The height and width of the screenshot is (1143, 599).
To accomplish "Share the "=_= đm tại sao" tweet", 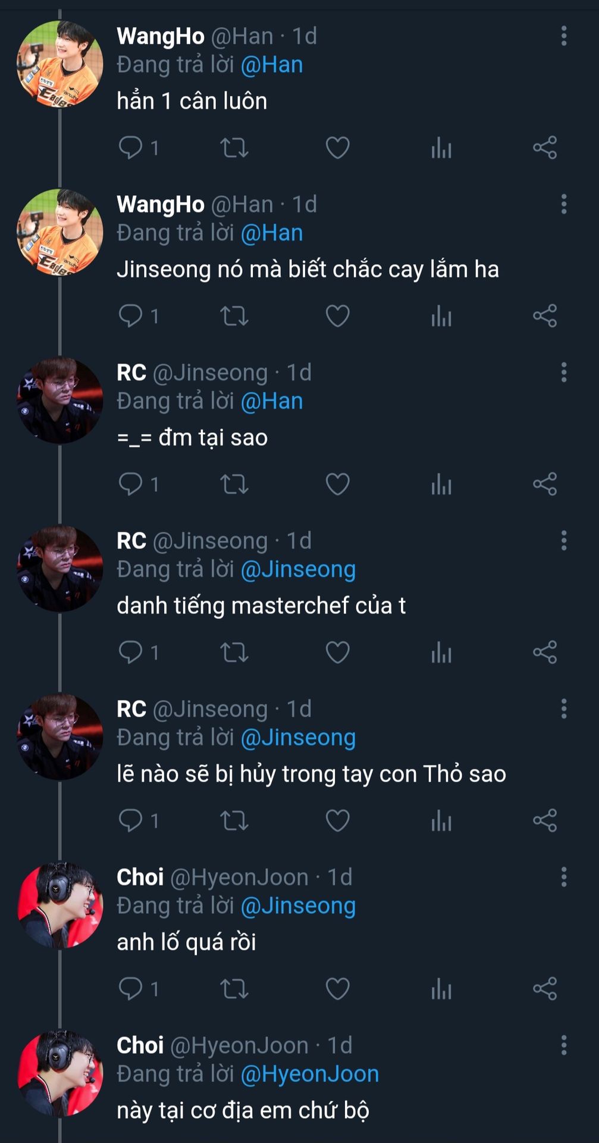I will [545, 484].
